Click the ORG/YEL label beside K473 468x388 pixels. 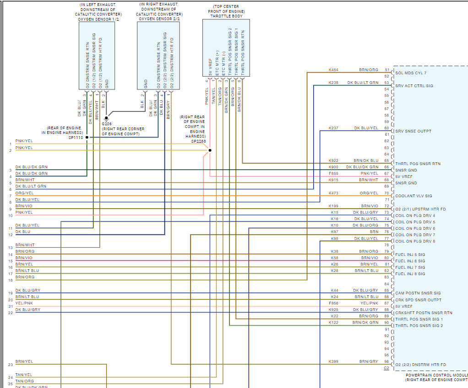(369, 193)
